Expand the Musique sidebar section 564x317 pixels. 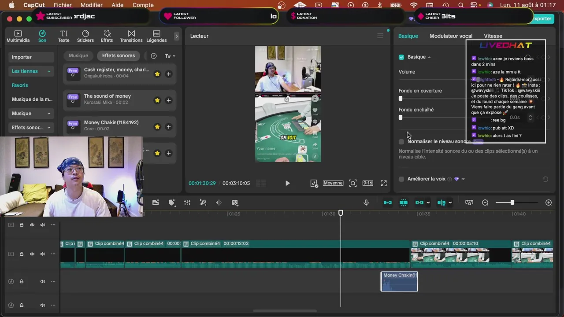pyautogui.click(x=49, y=114)
